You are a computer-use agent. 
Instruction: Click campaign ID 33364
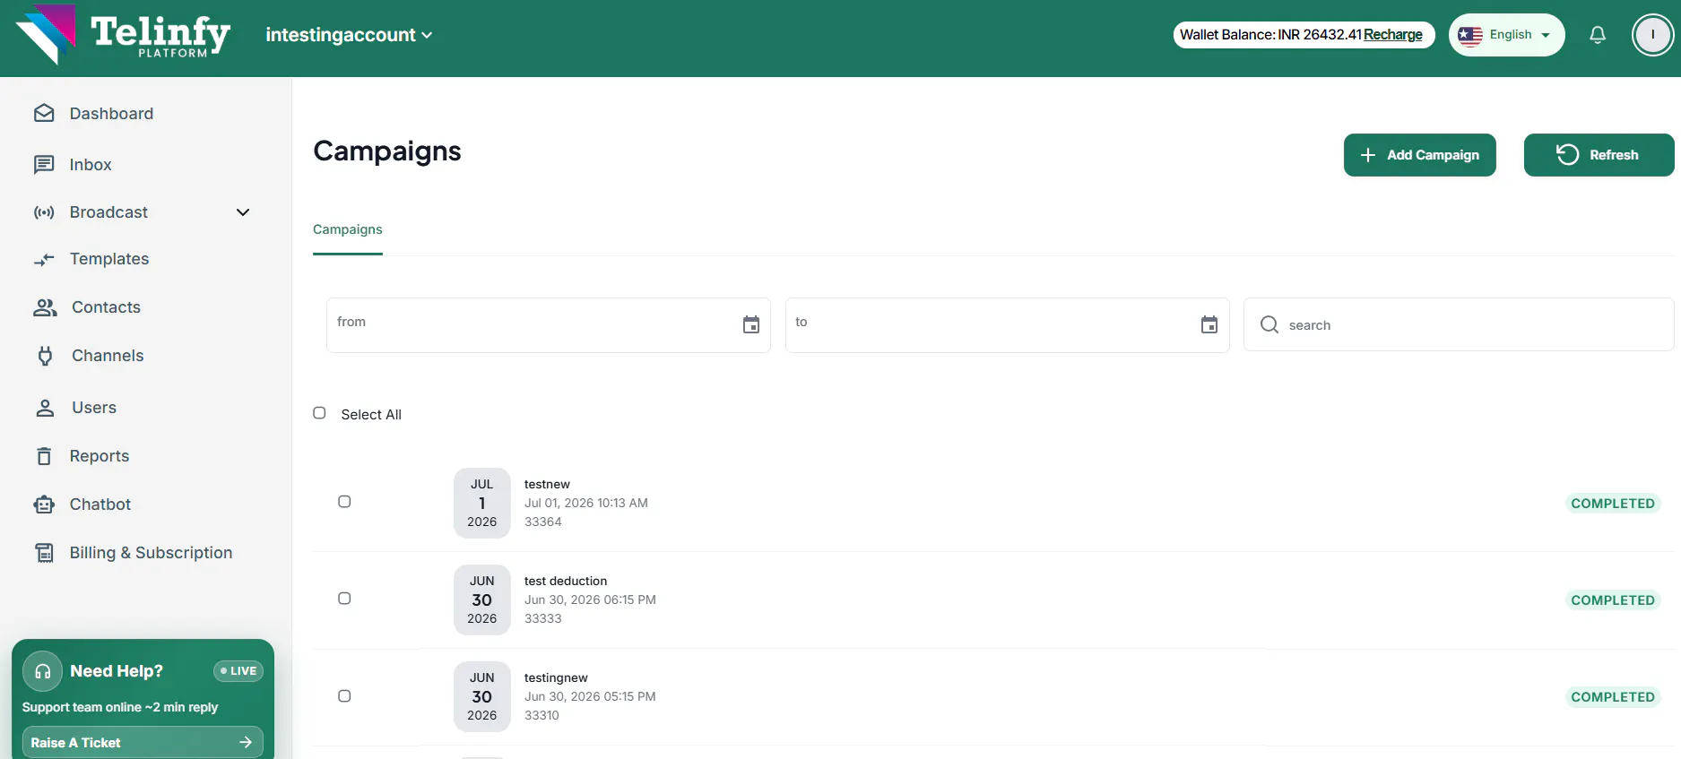[543, 522]
